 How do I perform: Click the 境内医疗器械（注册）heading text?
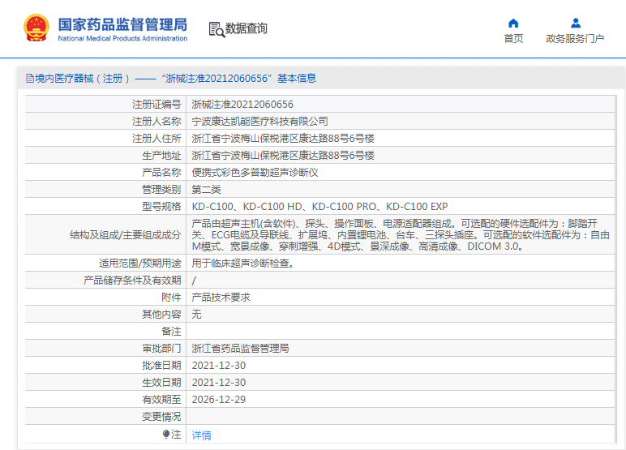pyautogui.click(x=83, y=79)
